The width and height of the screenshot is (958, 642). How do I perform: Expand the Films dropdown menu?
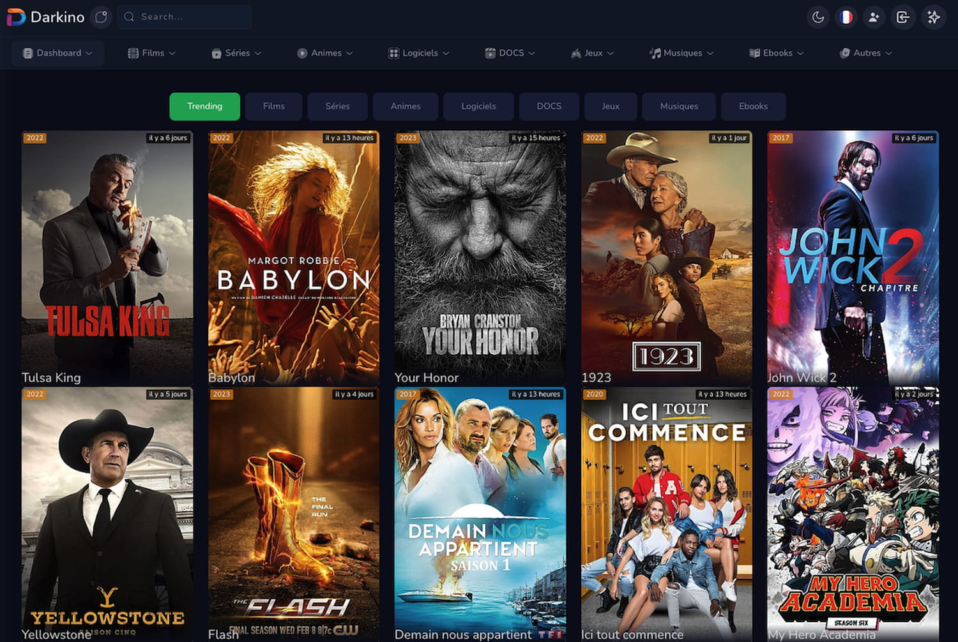coord(151,53)
